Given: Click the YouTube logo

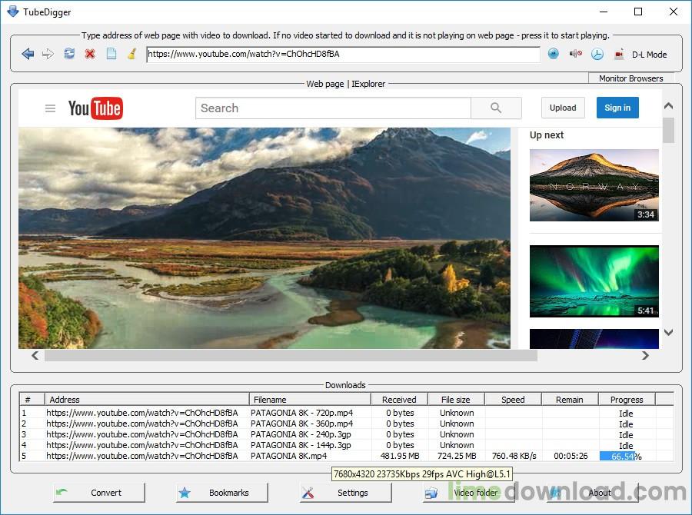Looking at the screenshot, I should tap(95, 108).
